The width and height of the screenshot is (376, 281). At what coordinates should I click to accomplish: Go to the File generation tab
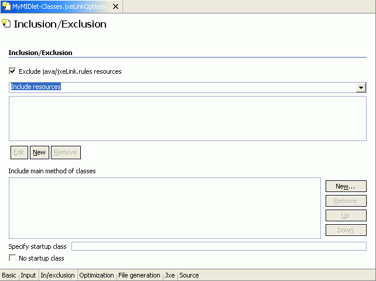coord(139,275)
